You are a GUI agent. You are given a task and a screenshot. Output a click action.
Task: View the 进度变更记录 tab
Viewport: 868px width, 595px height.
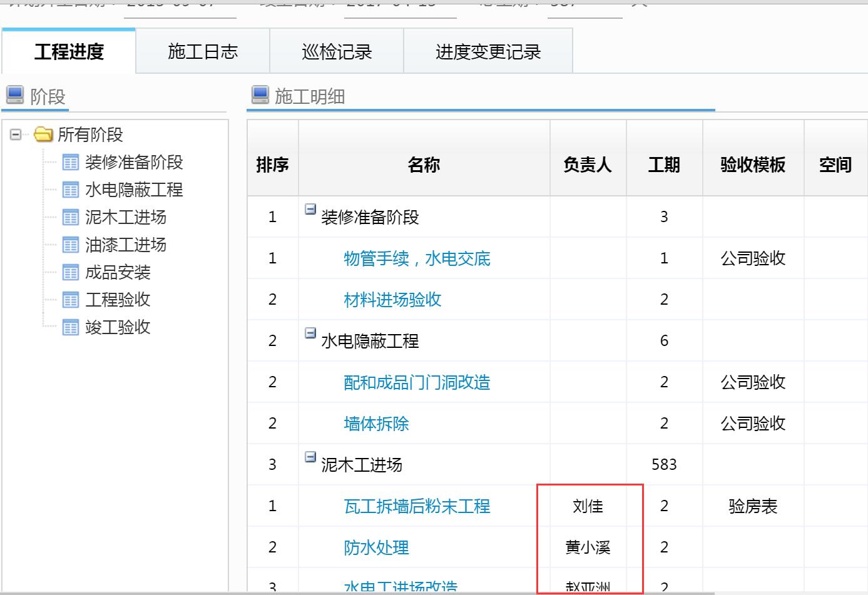click(488, 53)
